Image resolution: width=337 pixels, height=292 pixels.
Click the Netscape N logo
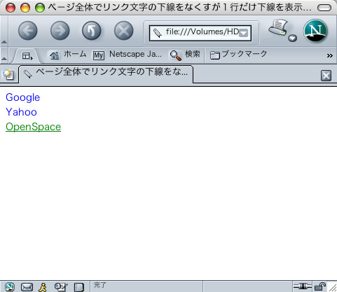click(x=315, y=31)
